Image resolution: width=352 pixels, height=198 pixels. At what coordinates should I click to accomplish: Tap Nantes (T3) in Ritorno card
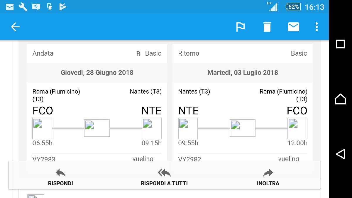(194, 92)
